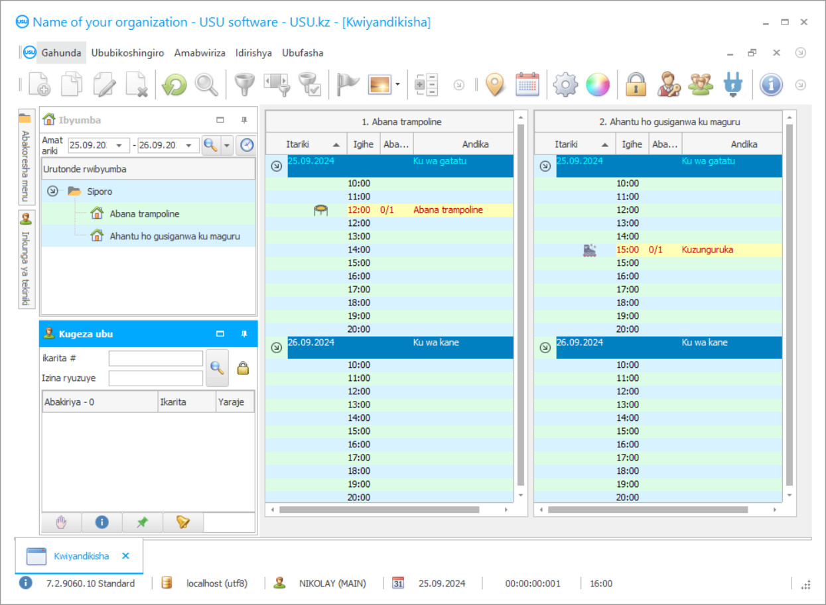Click the blue power plug icon
This screenshot has width=826, height=605.
pyautogui.click(x=733, y=85)
